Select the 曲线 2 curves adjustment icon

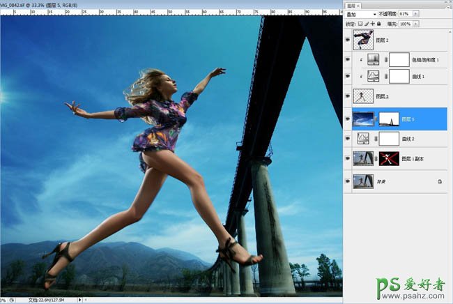pyautogui.click(x=362, y=139)
